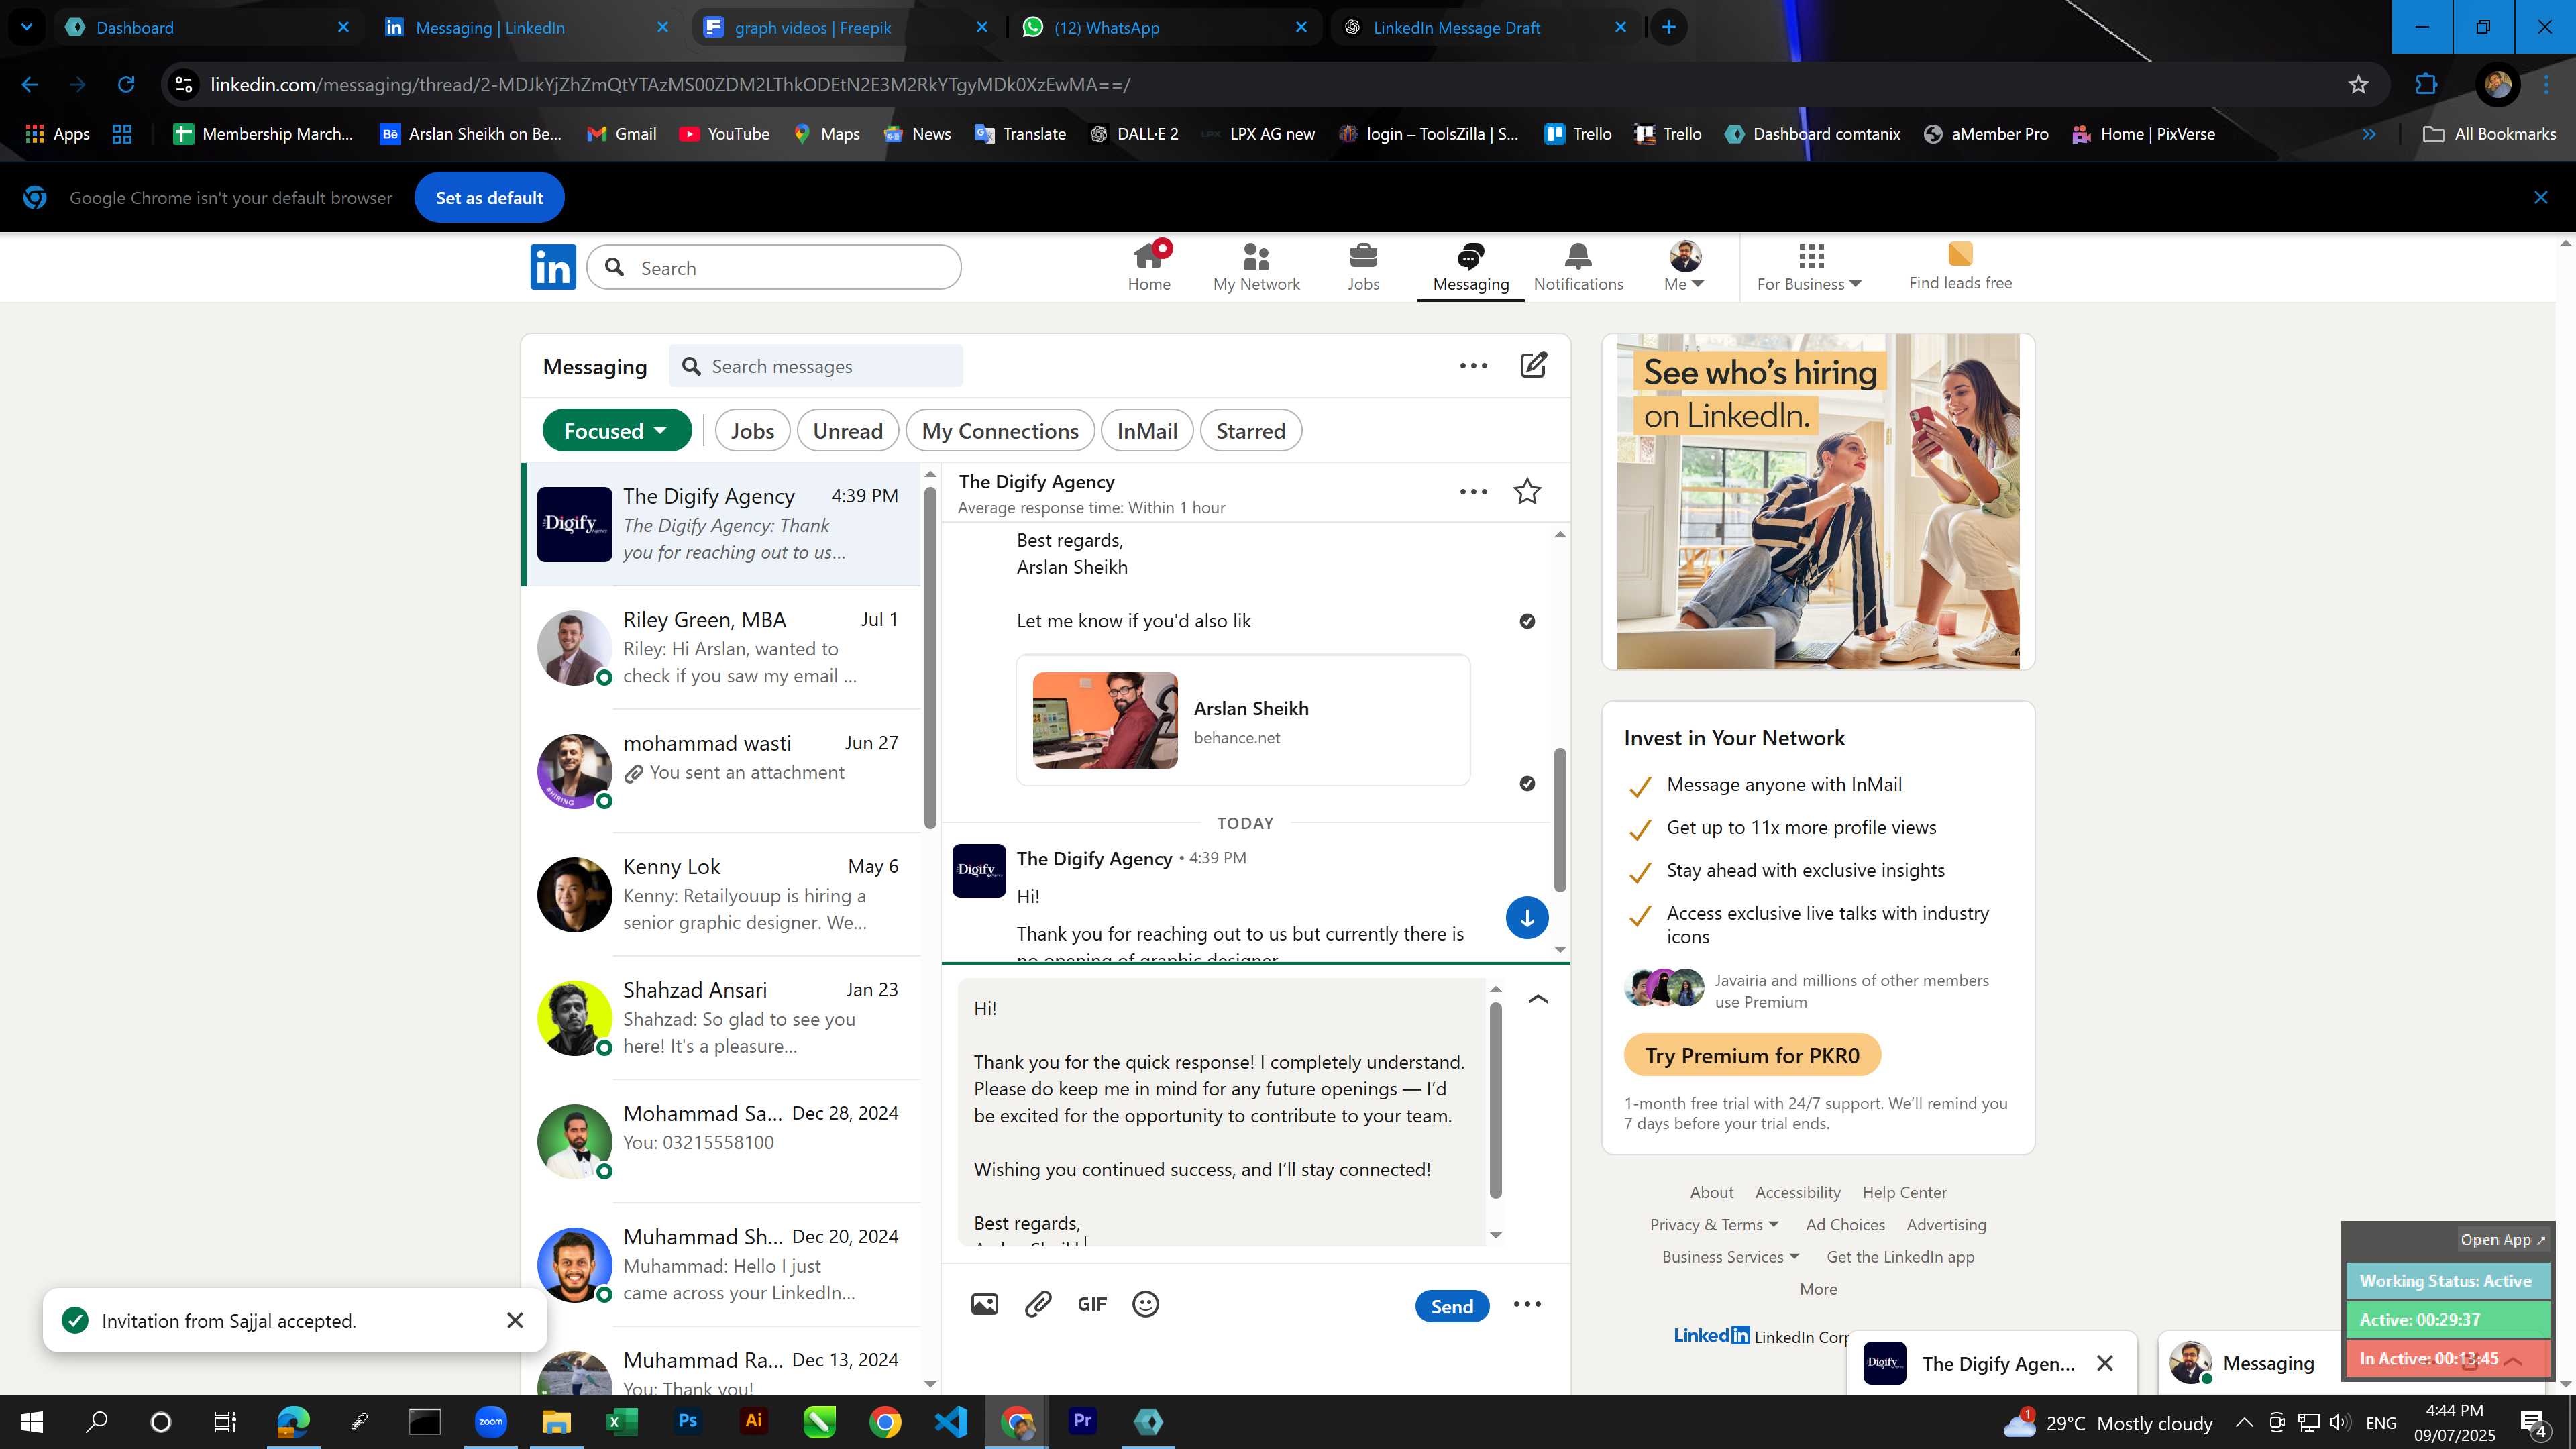Image resolution: width=2576 pixels, height=1449 pixels.
Task: Compose a new message with pencil icon
Action: pyautogui.click(x=1533, y=365)
